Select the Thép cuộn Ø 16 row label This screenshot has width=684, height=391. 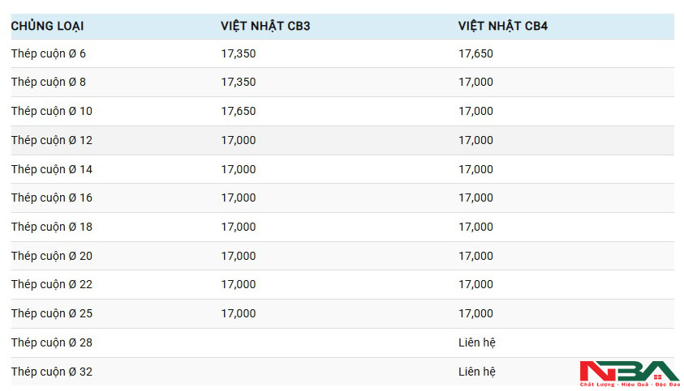tap(52, 198)
